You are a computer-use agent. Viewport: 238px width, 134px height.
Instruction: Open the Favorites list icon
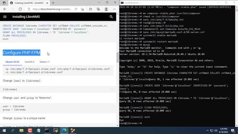coord(91,9)
